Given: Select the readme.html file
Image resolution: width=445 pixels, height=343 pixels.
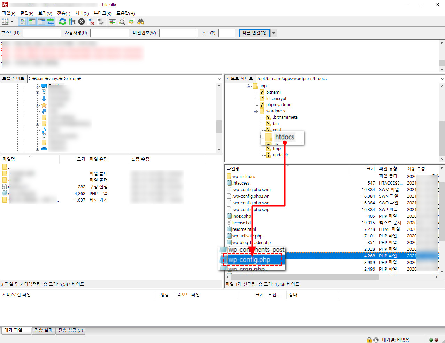Looking at the screenshot, I should tap(244, 229).
